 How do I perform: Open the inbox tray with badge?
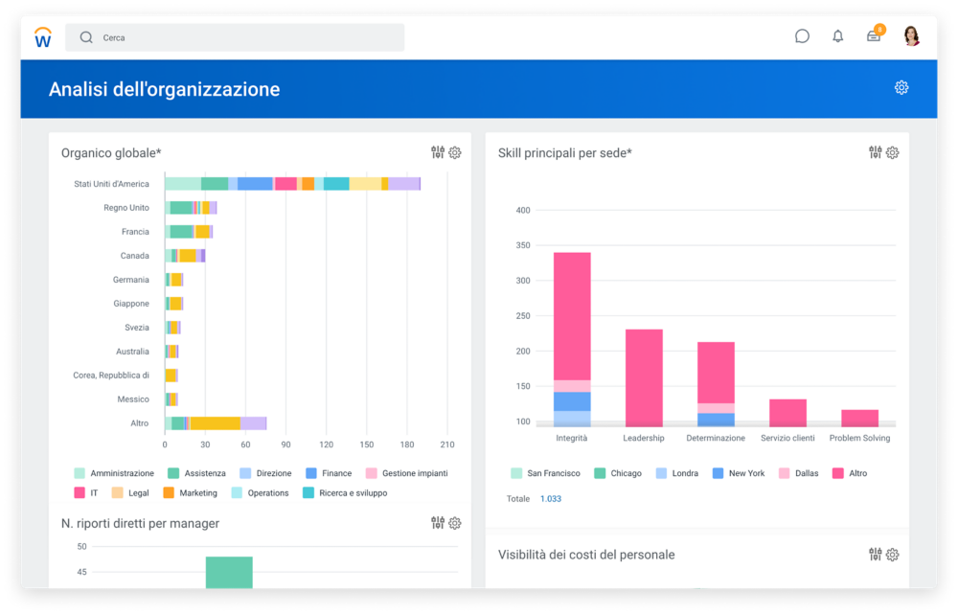click(874, 36)
